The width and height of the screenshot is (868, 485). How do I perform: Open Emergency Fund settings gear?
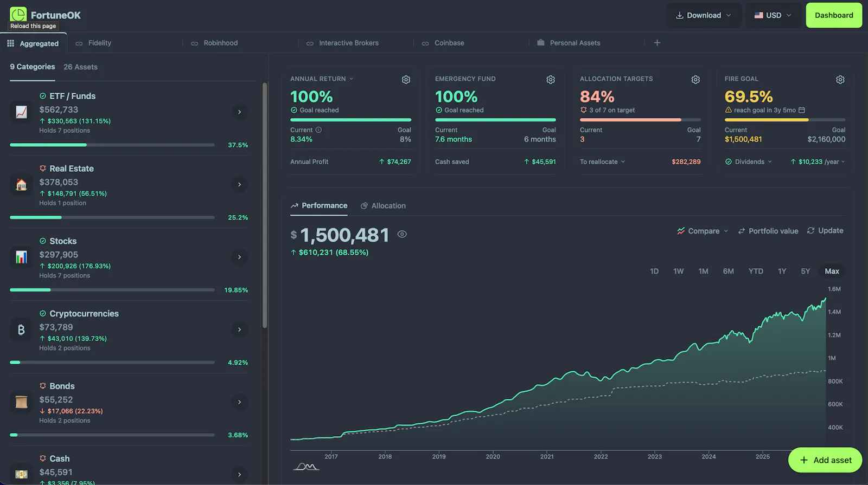tap(551, 80)
